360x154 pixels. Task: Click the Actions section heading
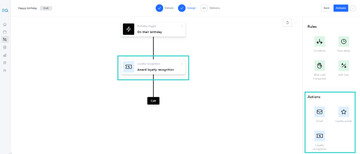pyautogui.click(x=314, y=97)
